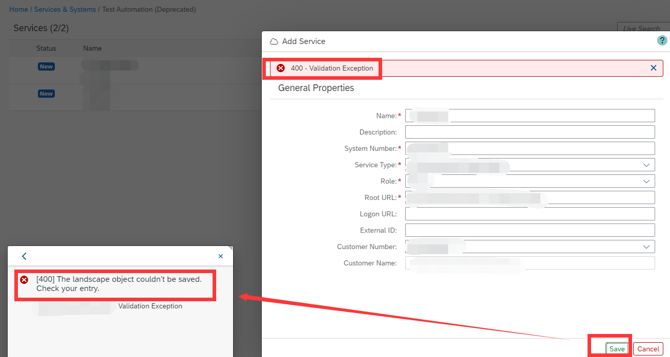Click the 'External ID:' form label
670x357 pixels.
(379, 230)
